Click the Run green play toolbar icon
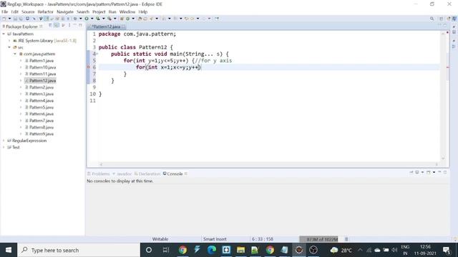The image size is (458, 257). 87,19
